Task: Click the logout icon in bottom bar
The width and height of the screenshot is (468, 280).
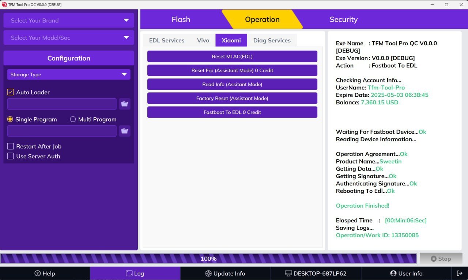Action: tap(460, 273)
